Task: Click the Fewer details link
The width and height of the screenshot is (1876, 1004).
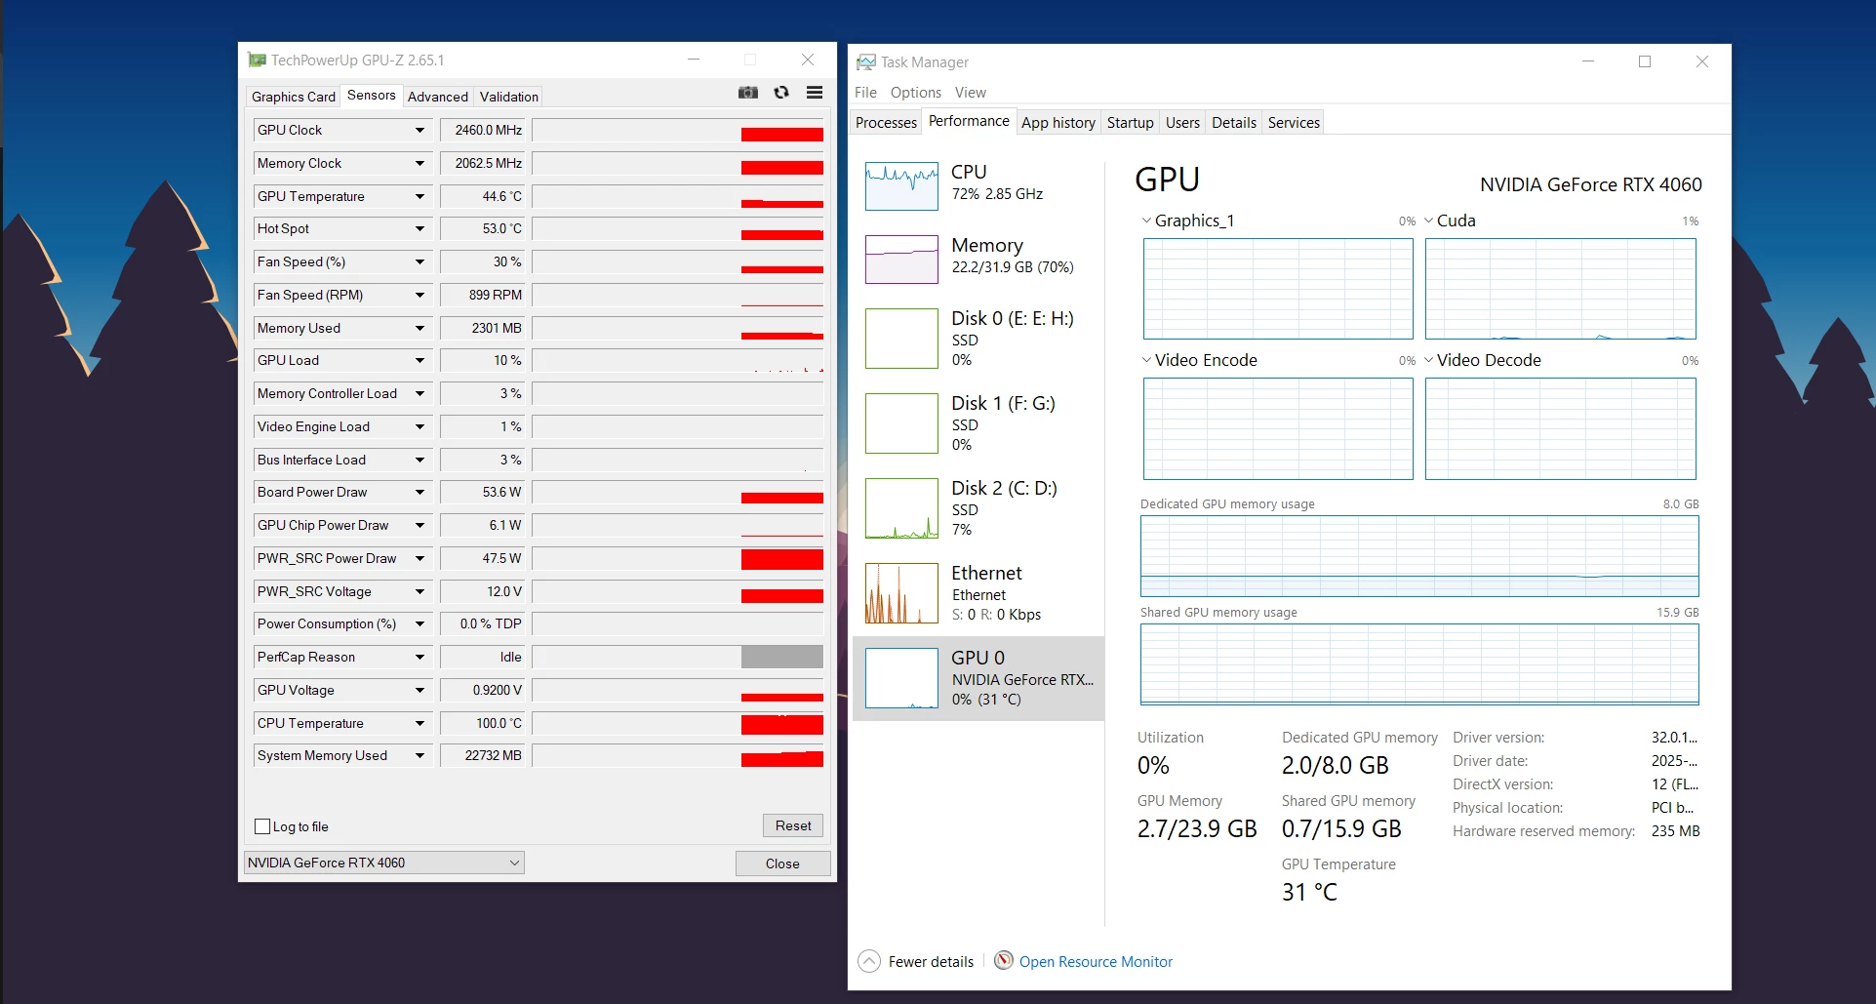Action: [x=931, y=961]
